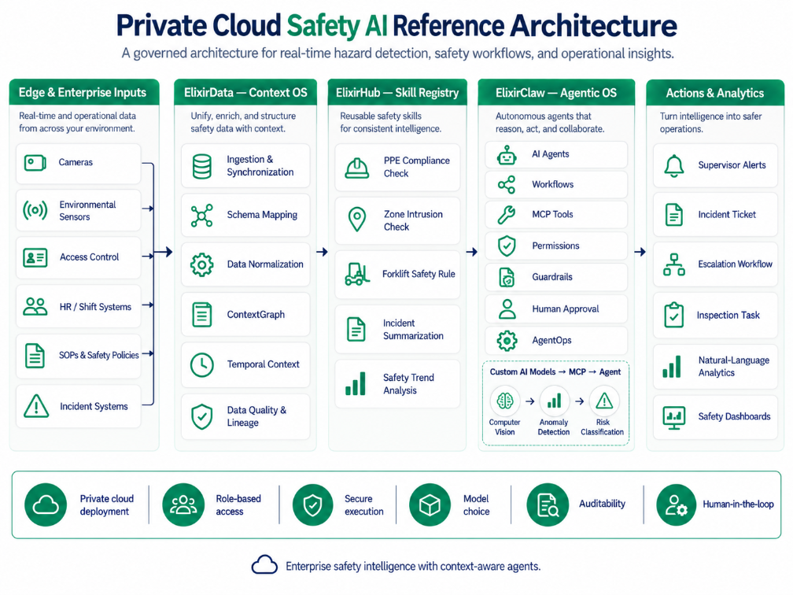Click the Incident Systems label

(94, 406)
